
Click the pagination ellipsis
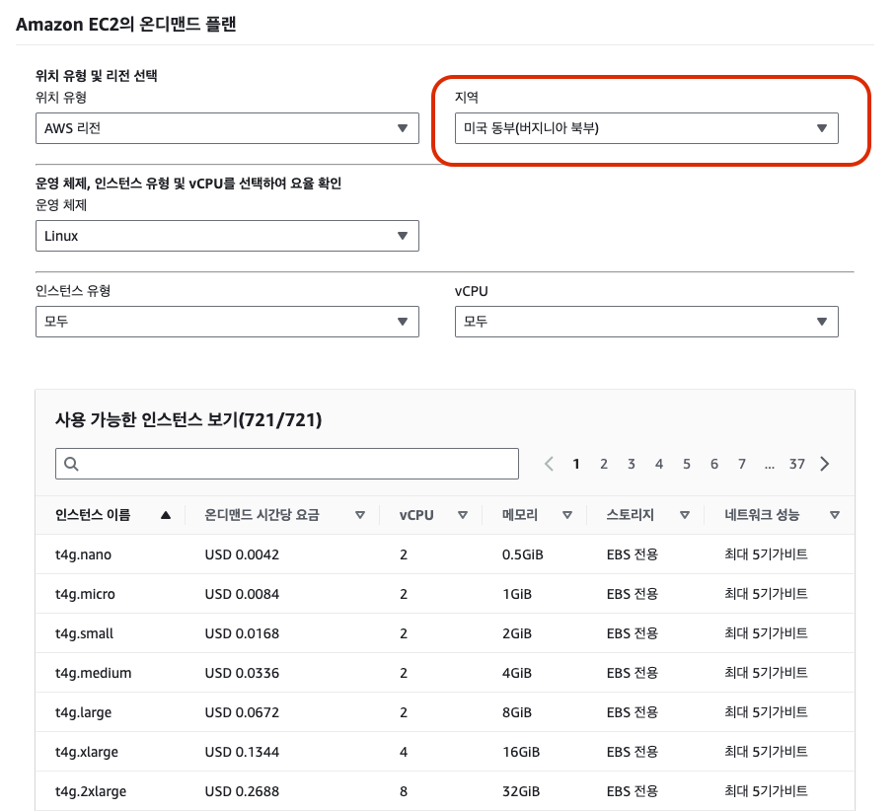tap(769, 467)
